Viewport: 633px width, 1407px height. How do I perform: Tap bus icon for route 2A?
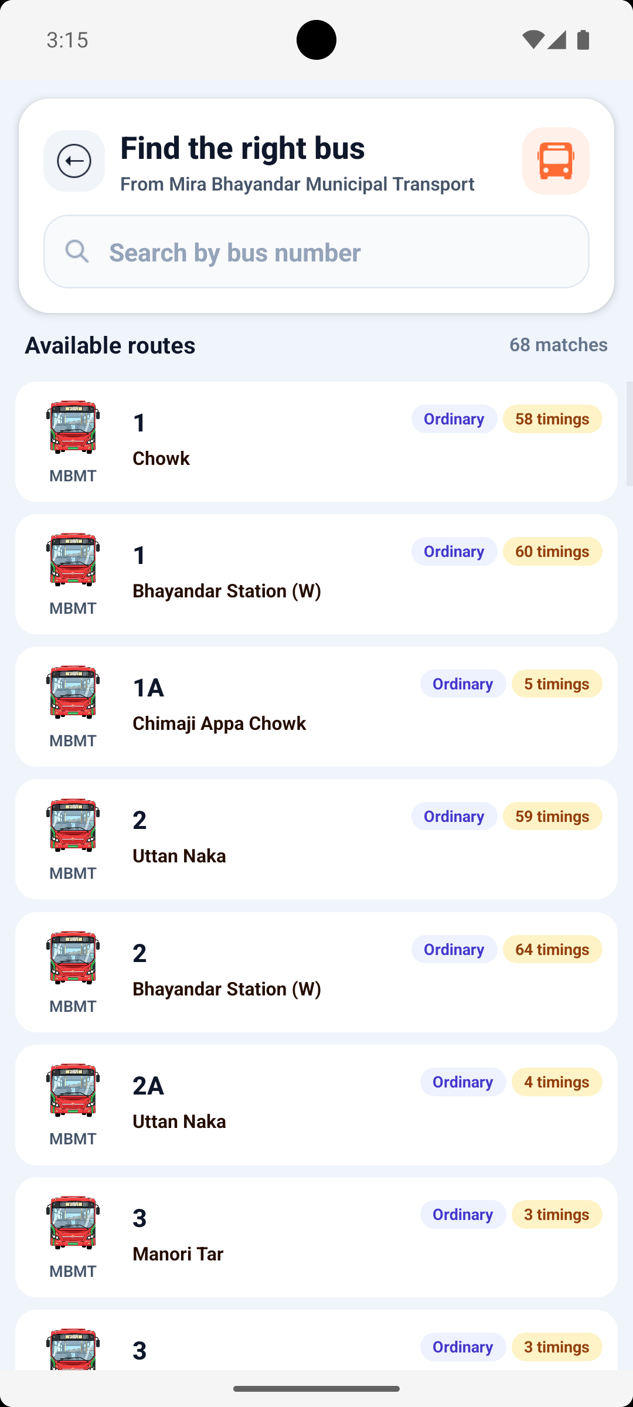(73, 1089)
